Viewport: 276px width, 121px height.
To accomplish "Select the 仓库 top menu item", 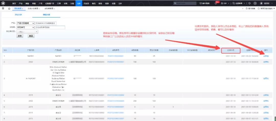I will (x=78, y=3).
